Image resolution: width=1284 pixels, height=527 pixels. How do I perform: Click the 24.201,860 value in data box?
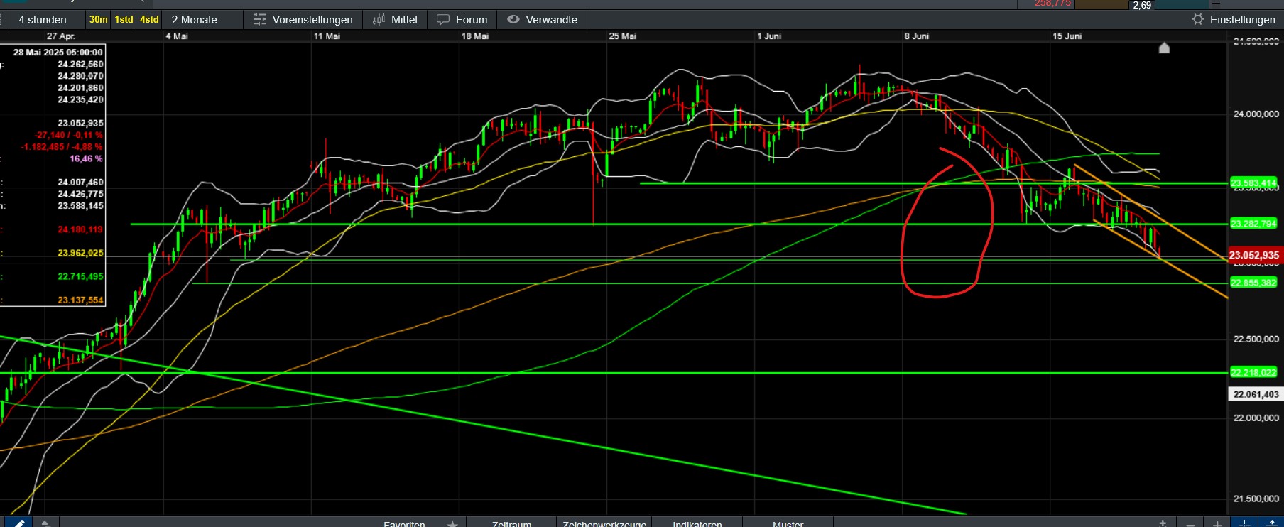[x=80, y=88]
